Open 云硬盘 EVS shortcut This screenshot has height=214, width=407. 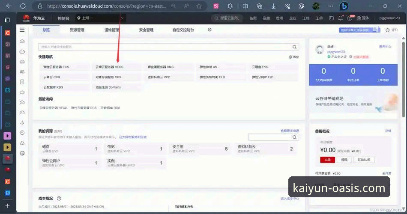[273, 67]
